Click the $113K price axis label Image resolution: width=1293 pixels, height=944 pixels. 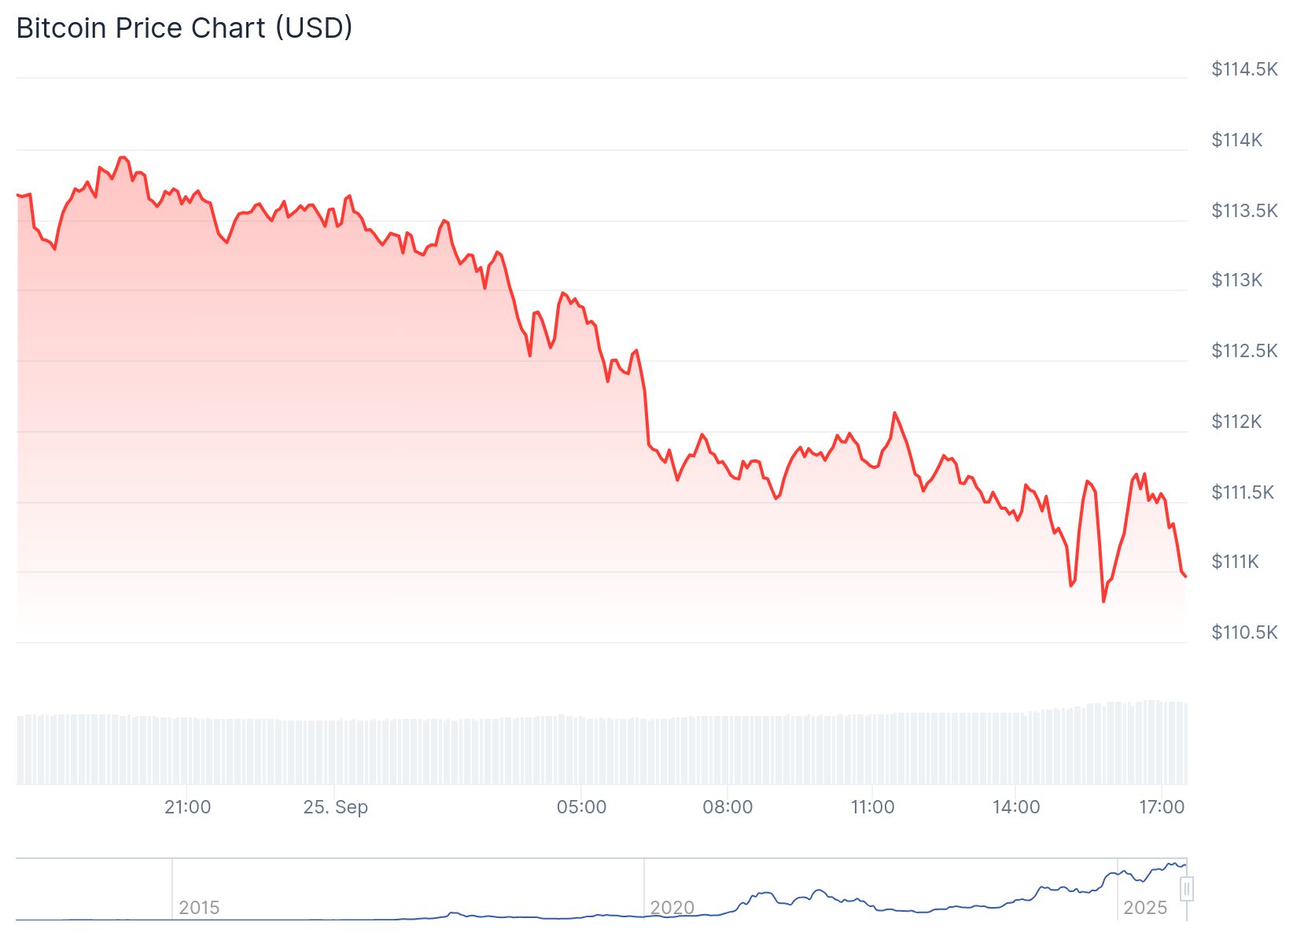coord(1236,280)
